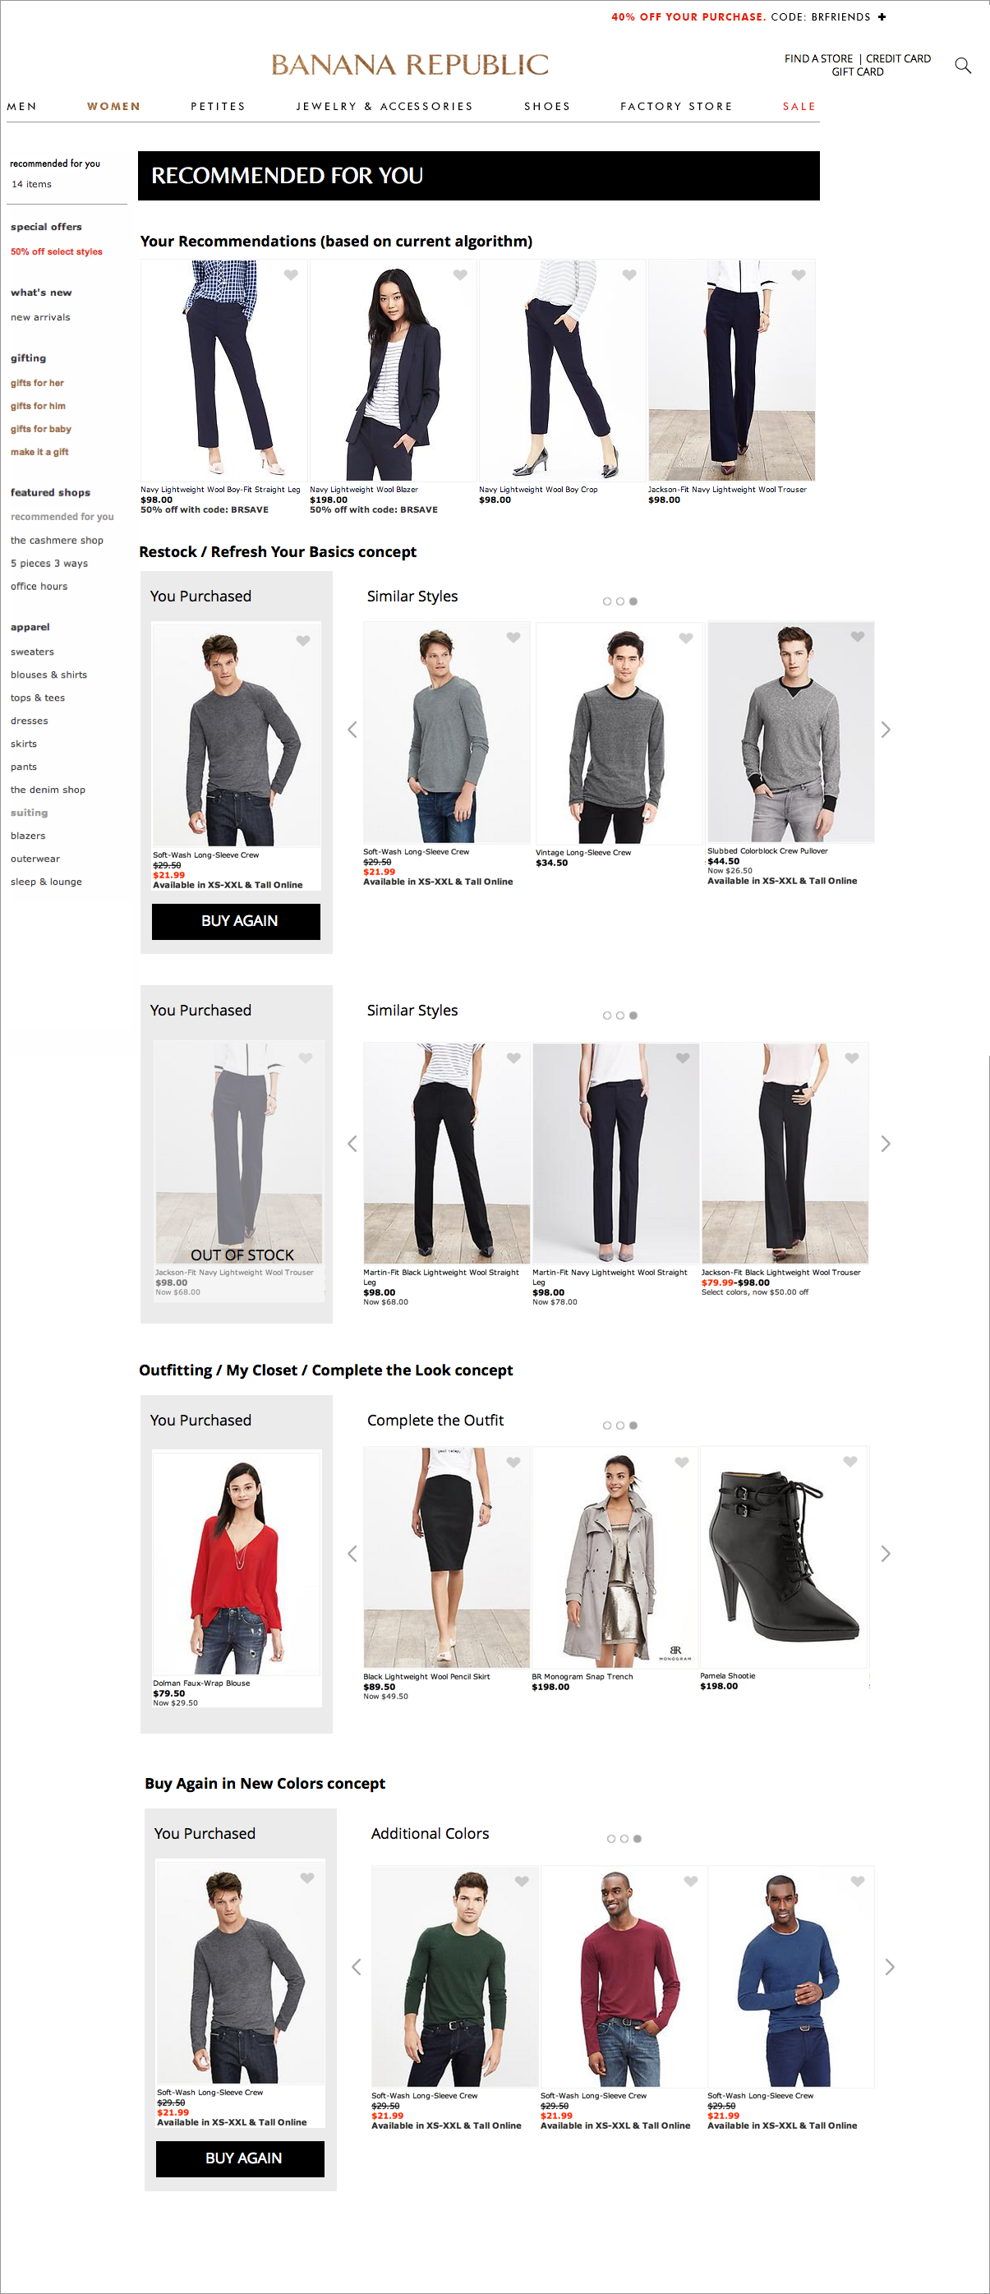The image size is (990, 2294).
Task: Open the search magnifier icon
Action: pyautogui.click(x=962, y=65)
